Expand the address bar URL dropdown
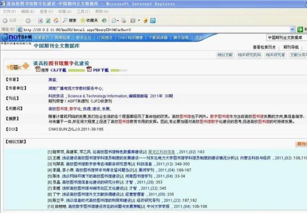Image resolution: width=307 pixels, height=213 pixels. (292, 29)
